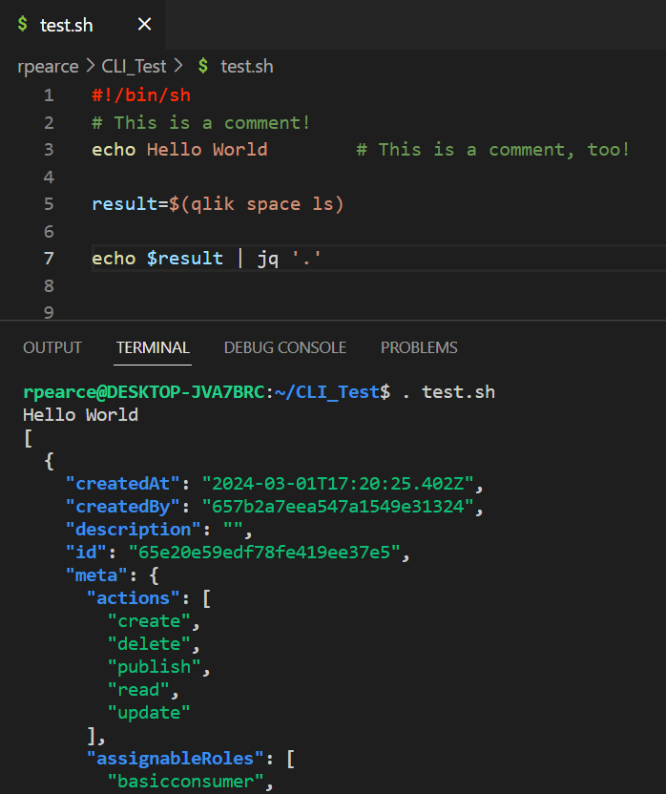
Task: Click line number 1 in the gutter
Action: 49,95
